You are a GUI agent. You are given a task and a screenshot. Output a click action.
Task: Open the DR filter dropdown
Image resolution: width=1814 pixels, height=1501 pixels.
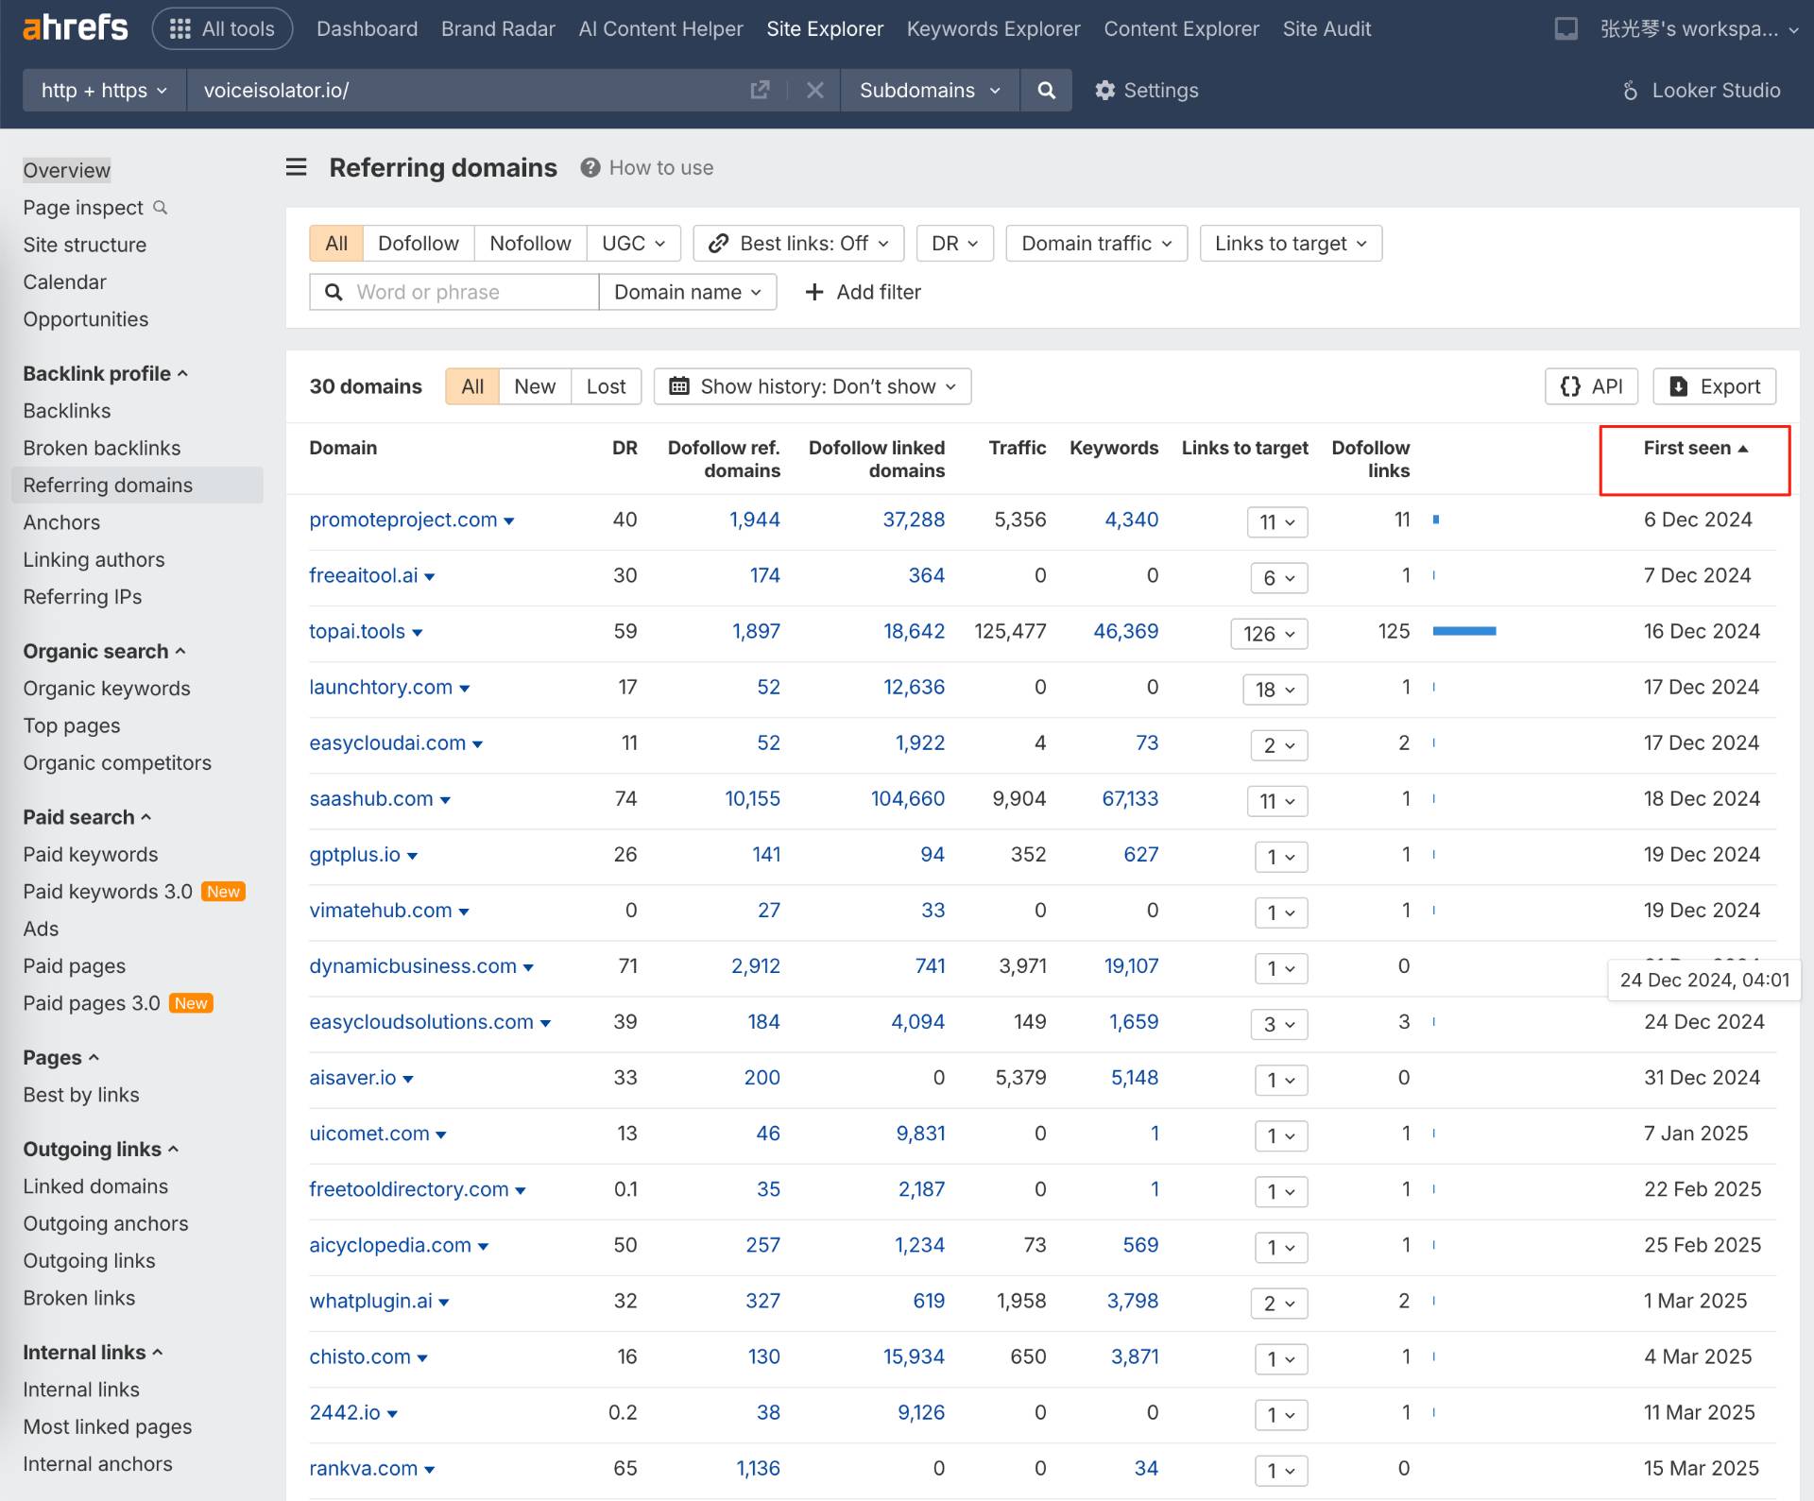click(954, 243)
